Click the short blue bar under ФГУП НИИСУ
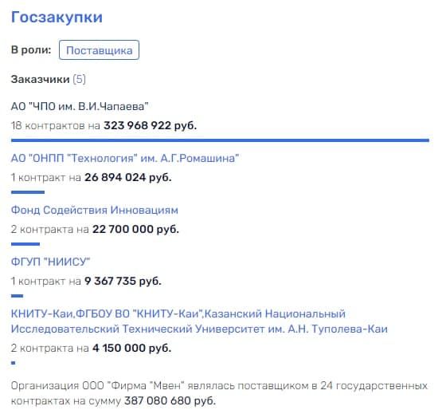Image resolution: width=438 pixels, height=414 pixels. click(17, 296)
